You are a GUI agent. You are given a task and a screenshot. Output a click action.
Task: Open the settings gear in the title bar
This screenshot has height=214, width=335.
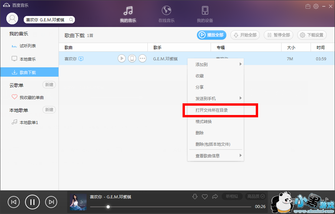coord(316,6)
